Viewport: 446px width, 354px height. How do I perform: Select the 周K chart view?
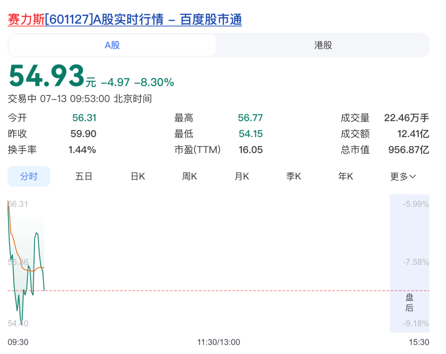(190, 176)
